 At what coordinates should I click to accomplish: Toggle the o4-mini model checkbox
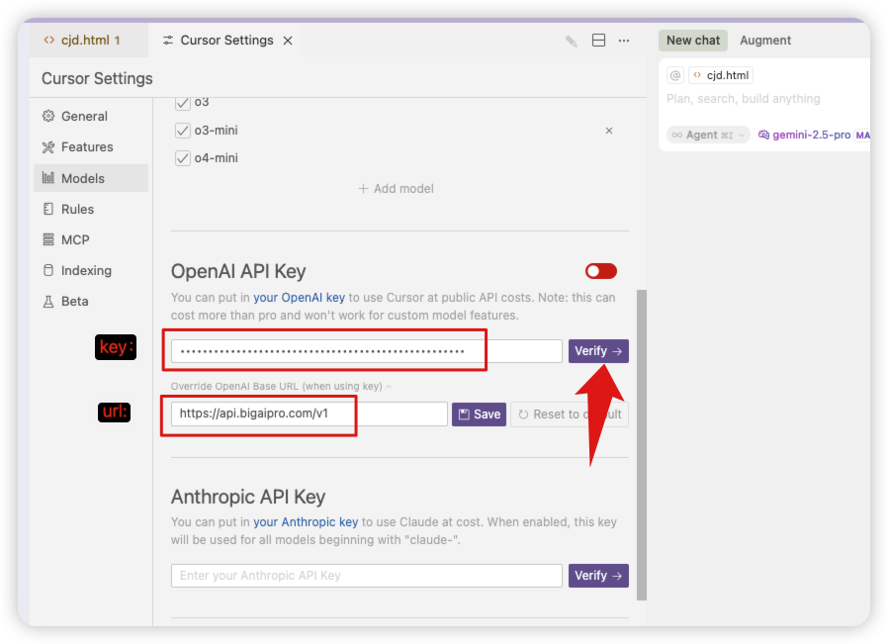(182, 158)
